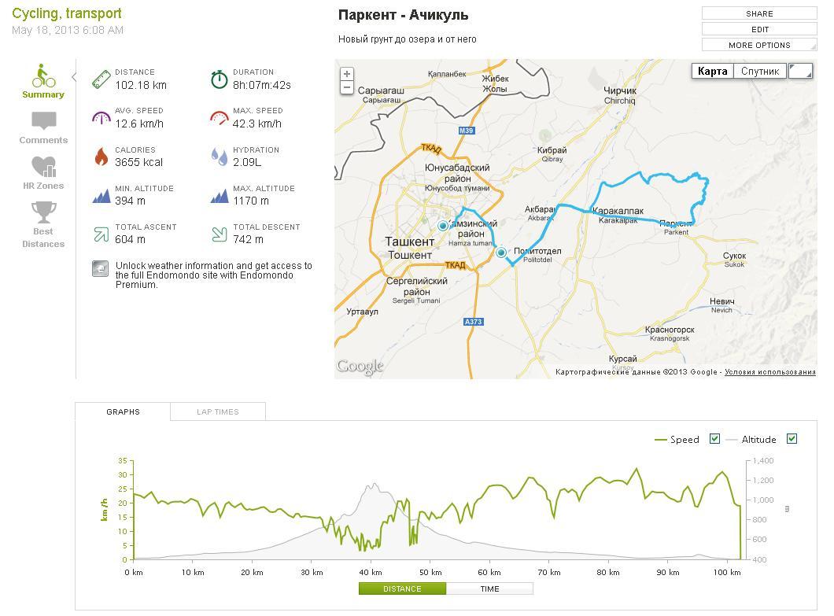834x616 pixels.
Task: Expand the map overview corner control
Action: point(800,71)
